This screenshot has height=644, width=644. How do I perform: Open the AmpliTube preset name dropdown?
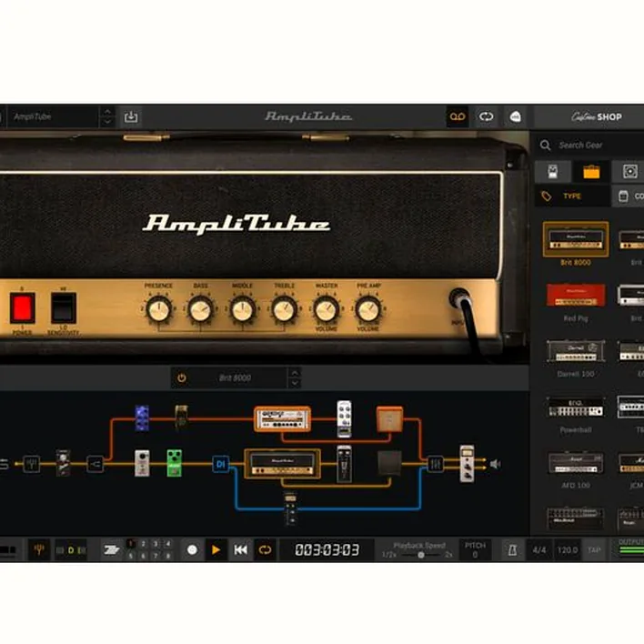54,116
